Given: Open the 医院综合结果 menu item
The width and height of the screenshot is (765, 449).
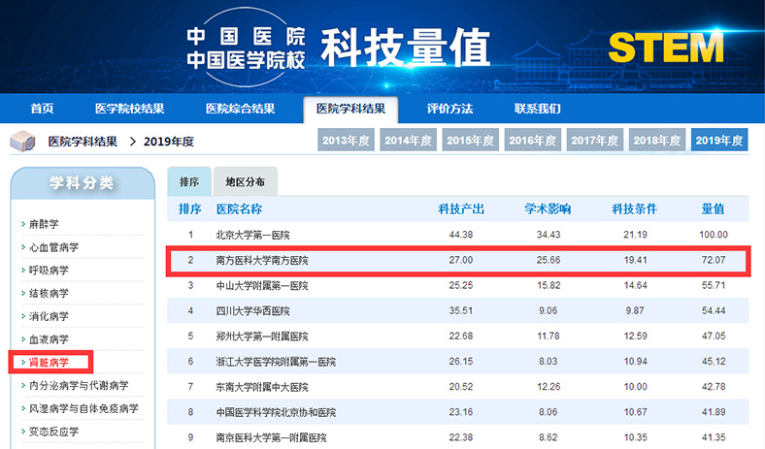Looking at the screenshot, I should click(x=240, y=109).
